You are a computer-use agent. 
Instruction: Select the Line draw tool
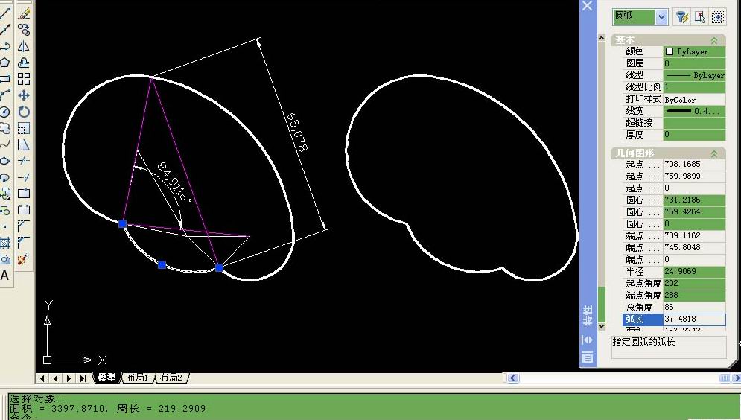4,13
